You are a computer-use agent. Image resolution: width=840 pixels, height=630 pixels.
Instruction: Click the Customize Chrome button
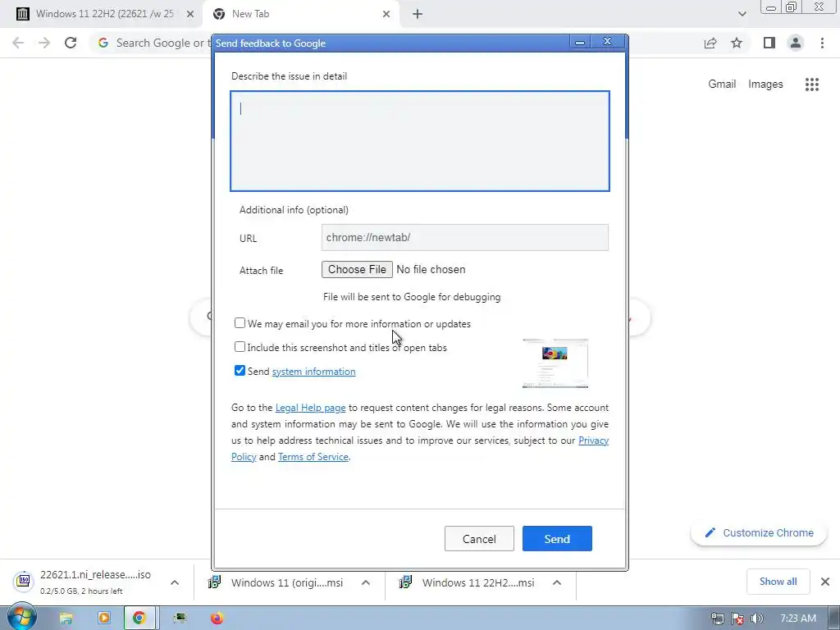point(759,533)
